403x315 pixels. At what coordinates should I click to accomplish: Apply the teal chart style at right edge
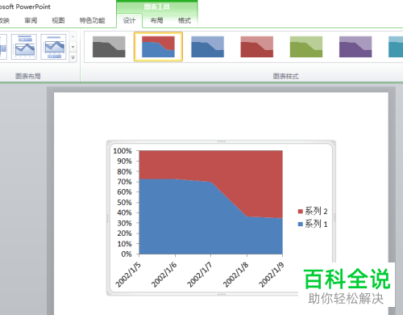coord(396,47)
